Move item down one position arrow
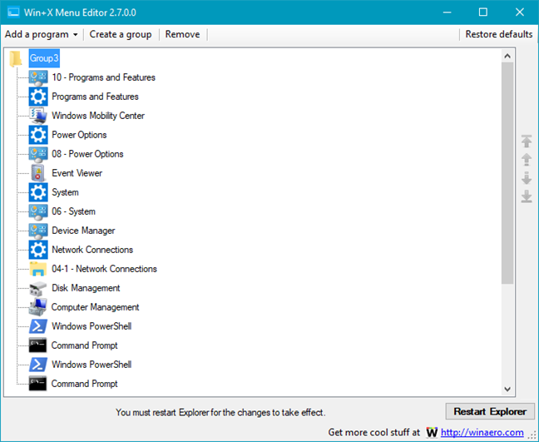The width and height of the screenshot is (539, 442). (527, 178)
